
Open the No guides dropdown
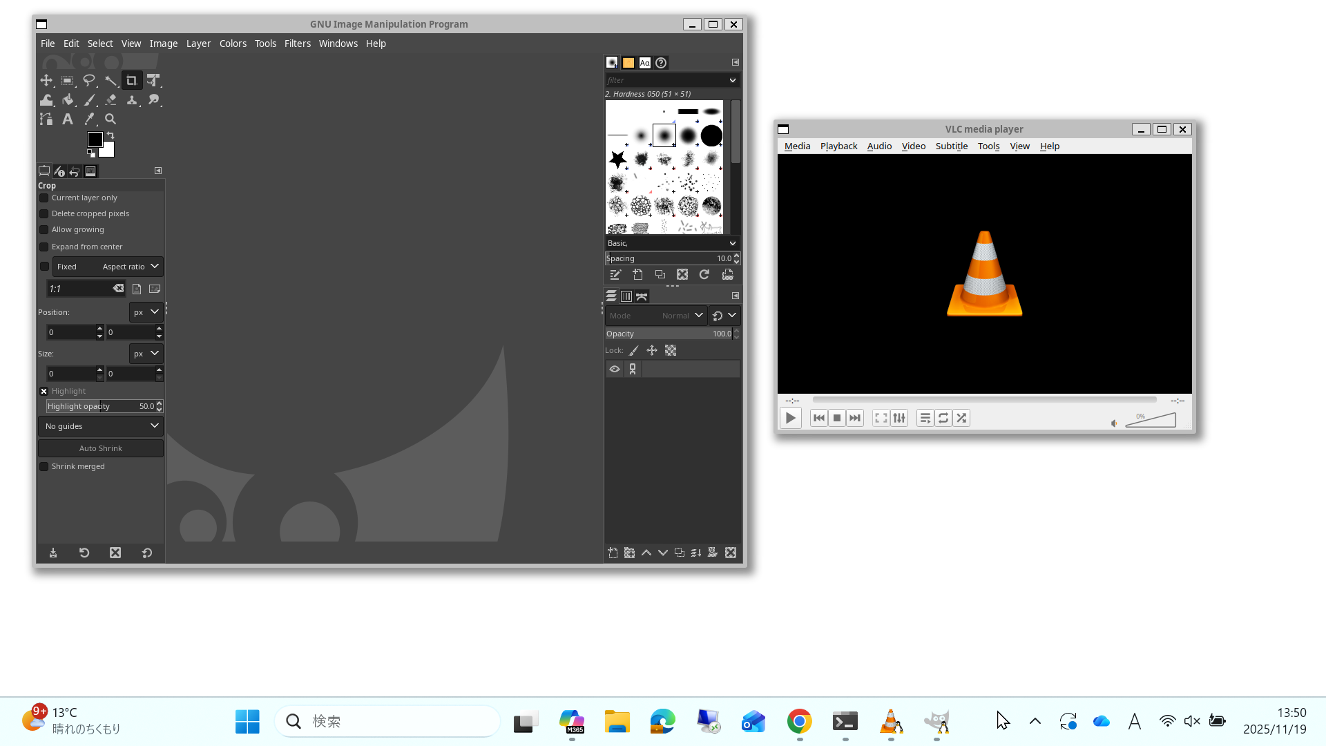coord(101,426)
